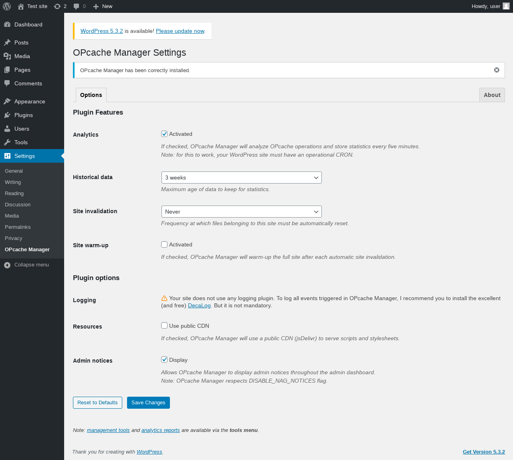Click WordPress link in footer

[149, 452]
